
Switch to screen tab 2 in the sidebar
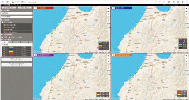coord(12,42)
